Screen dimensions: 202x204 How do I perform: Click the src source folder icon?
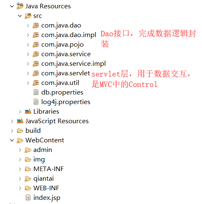pos(28,16)
